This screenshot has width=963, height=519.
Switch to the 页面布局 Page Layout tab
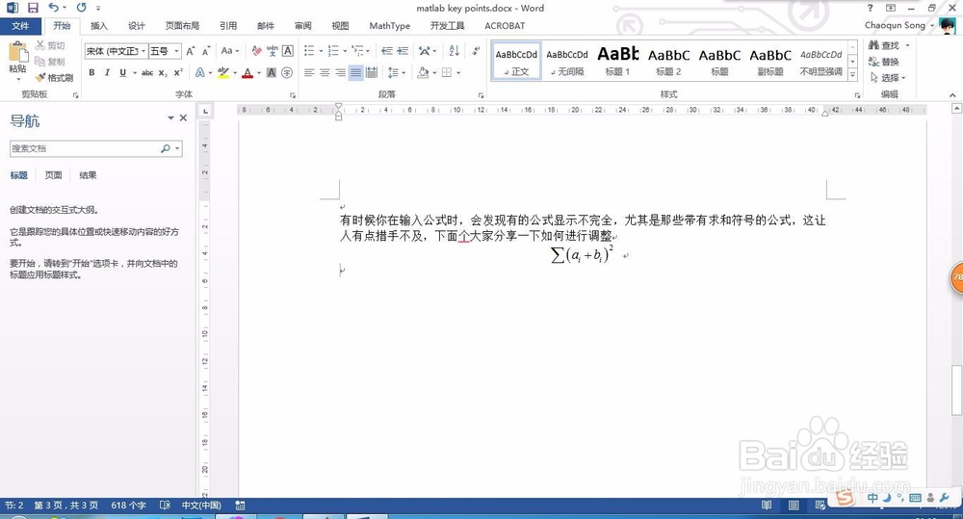tap(182, 26)
